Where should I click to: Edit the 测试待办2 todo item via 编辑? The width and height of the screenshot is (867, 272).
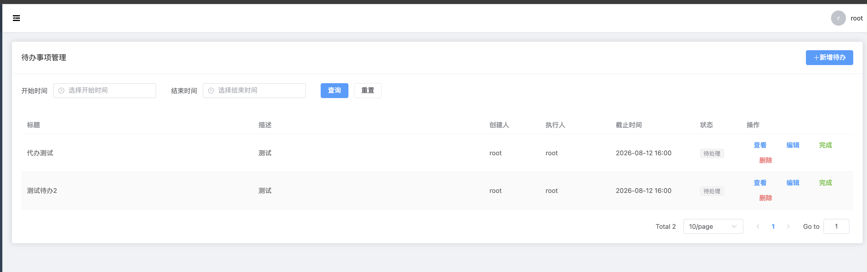[793, 183]
